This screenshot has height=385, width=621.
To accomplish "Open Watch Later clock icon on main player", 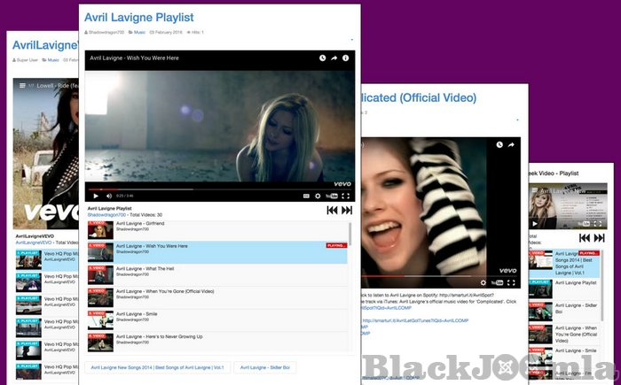I will coord(323,58).
